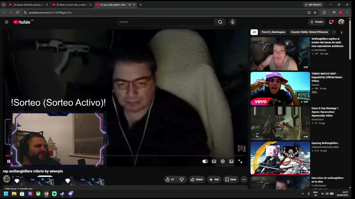Show more filter chips with right arrow
The width and height of the screenshot is (355, 199).
point(341,32)
